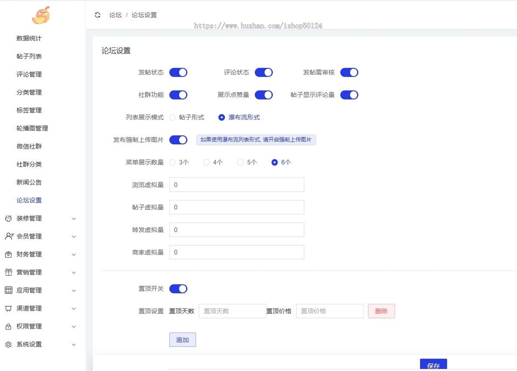
Task: Go to 评论管理 in the sidebar
Action: (29, 75)
